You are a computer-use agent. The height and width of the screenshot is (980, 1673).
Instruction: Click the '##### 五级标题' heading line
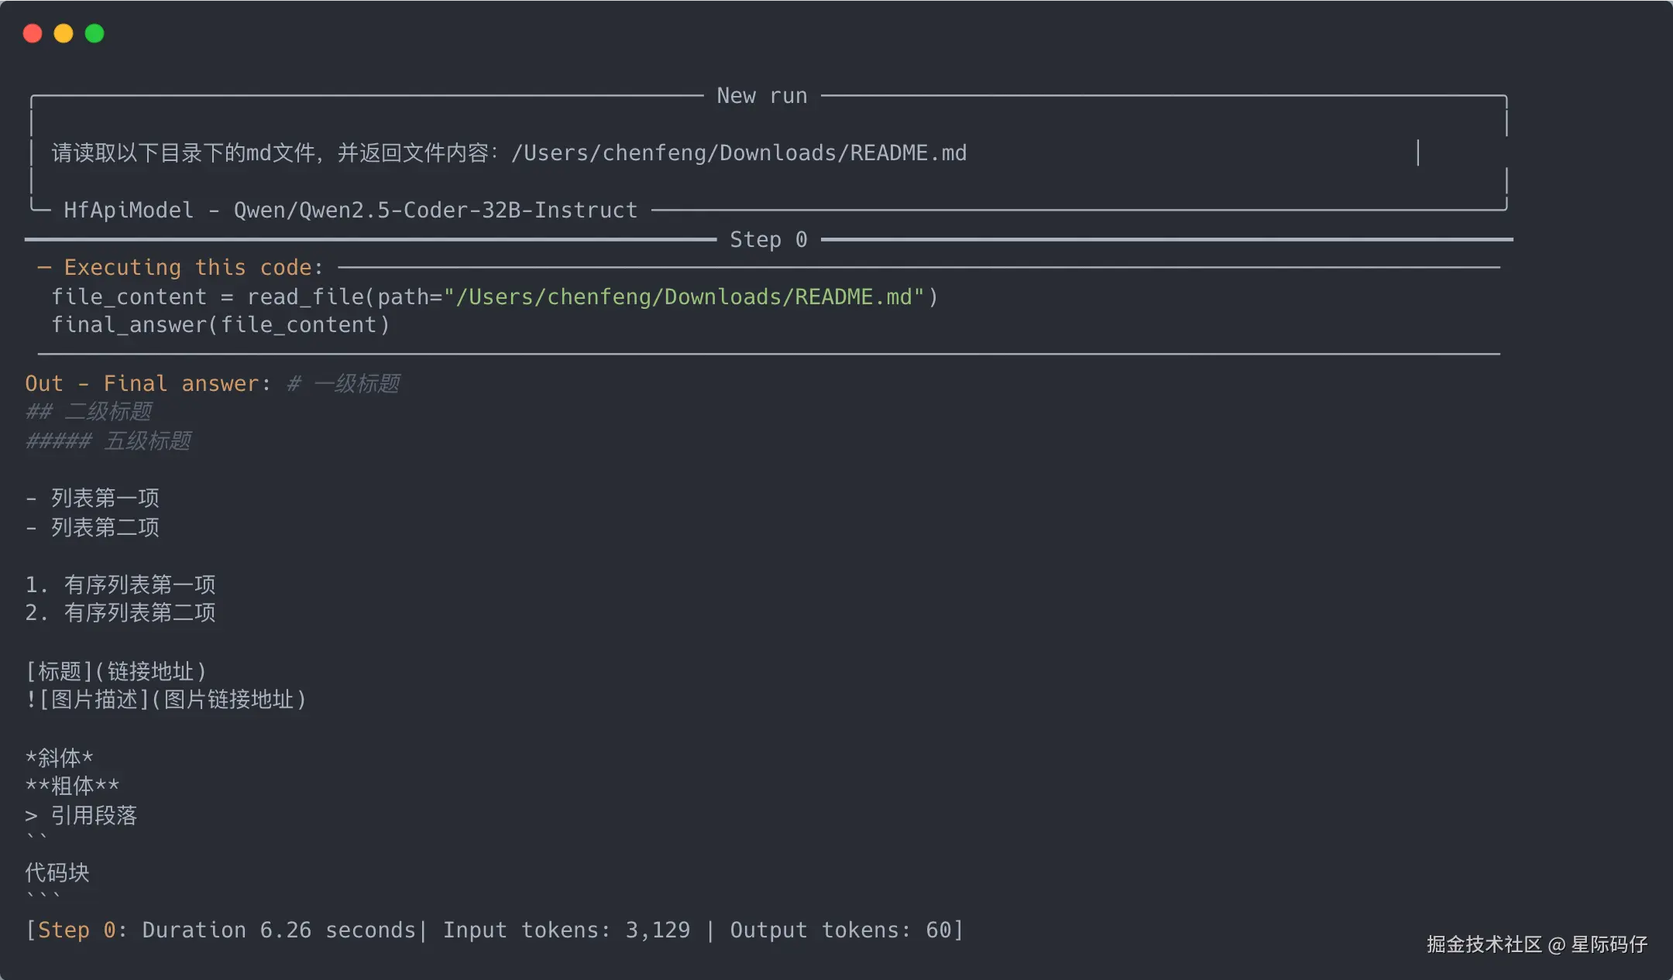[108, 441]
